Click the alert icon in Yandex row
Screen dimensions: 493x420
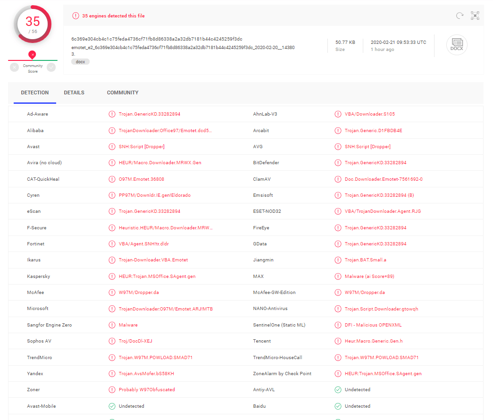tap(112, 374)
